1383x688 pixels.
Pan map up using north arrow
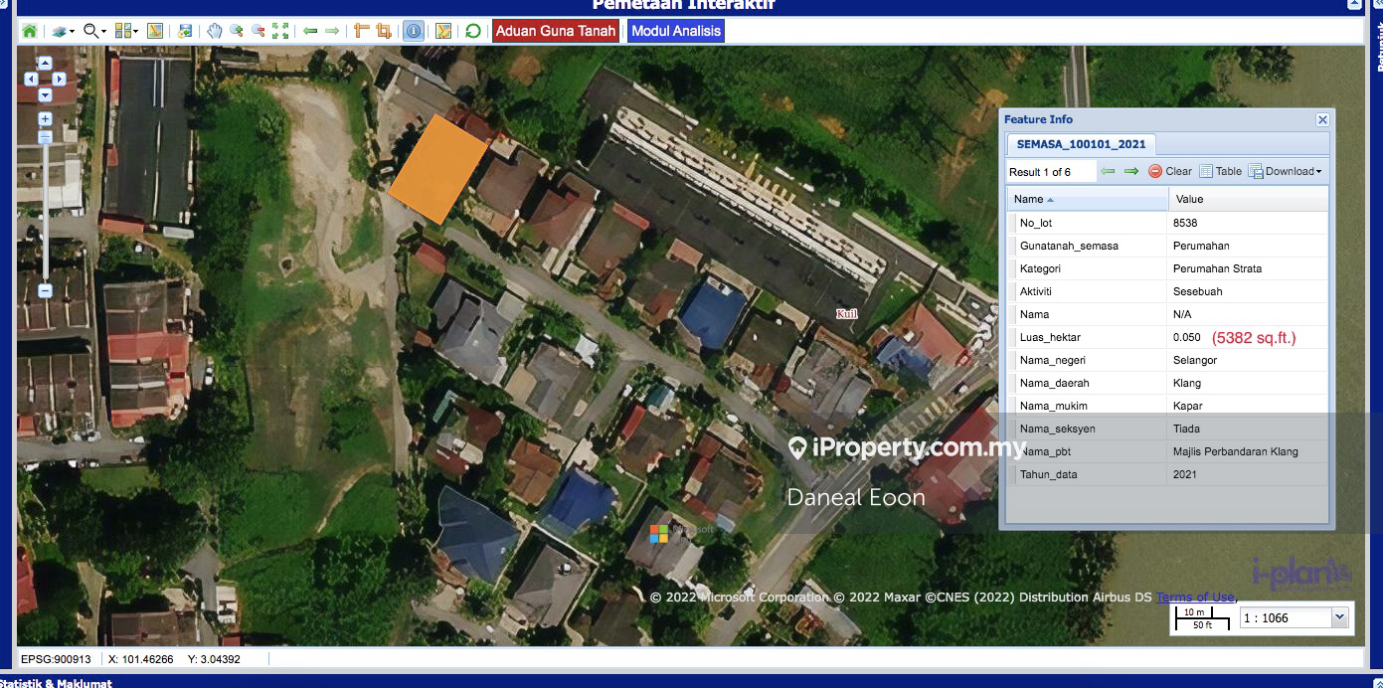[x=45, y=64]
